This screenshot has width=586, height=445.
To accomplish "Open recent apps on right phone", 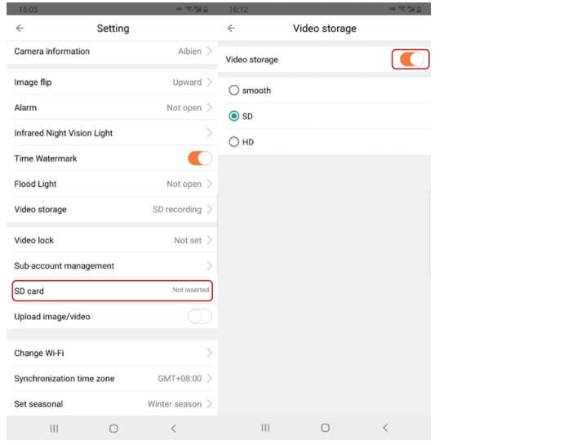I will tap(265, 428).
